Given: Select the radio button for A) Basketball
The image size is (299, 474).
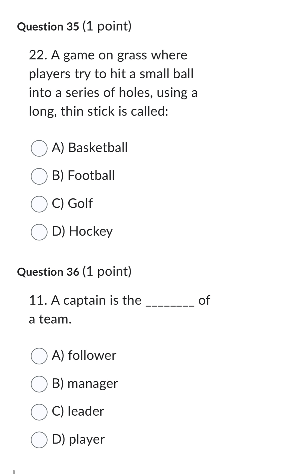Looking at the screenshot, I should coord(39,149).
